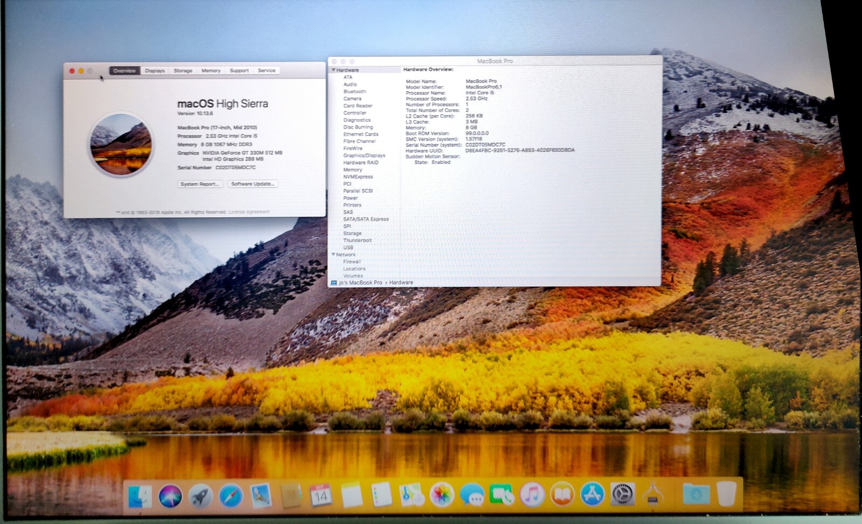
Task: Open System Preferences gear in dock
Action: tap(622, 494)
